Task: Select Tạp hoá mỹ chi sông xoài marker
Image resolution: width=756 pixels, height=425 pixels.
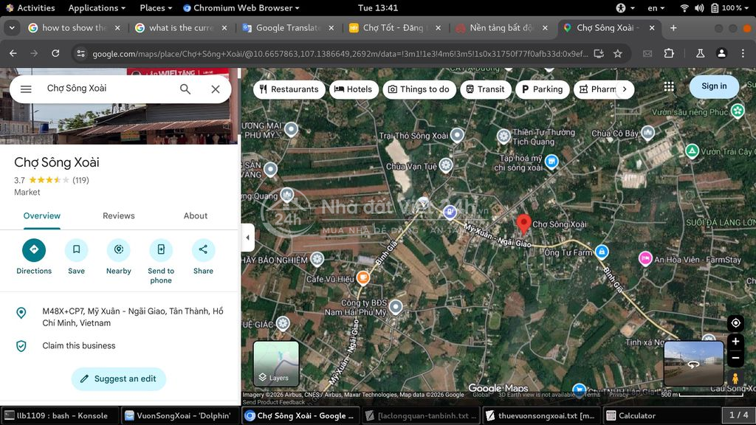Action: tap(551, 162)
